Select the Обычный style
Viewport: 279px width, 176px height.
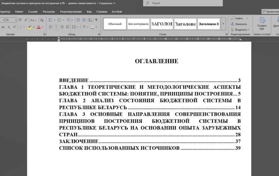pyautogui.click(x=115, y=24)
